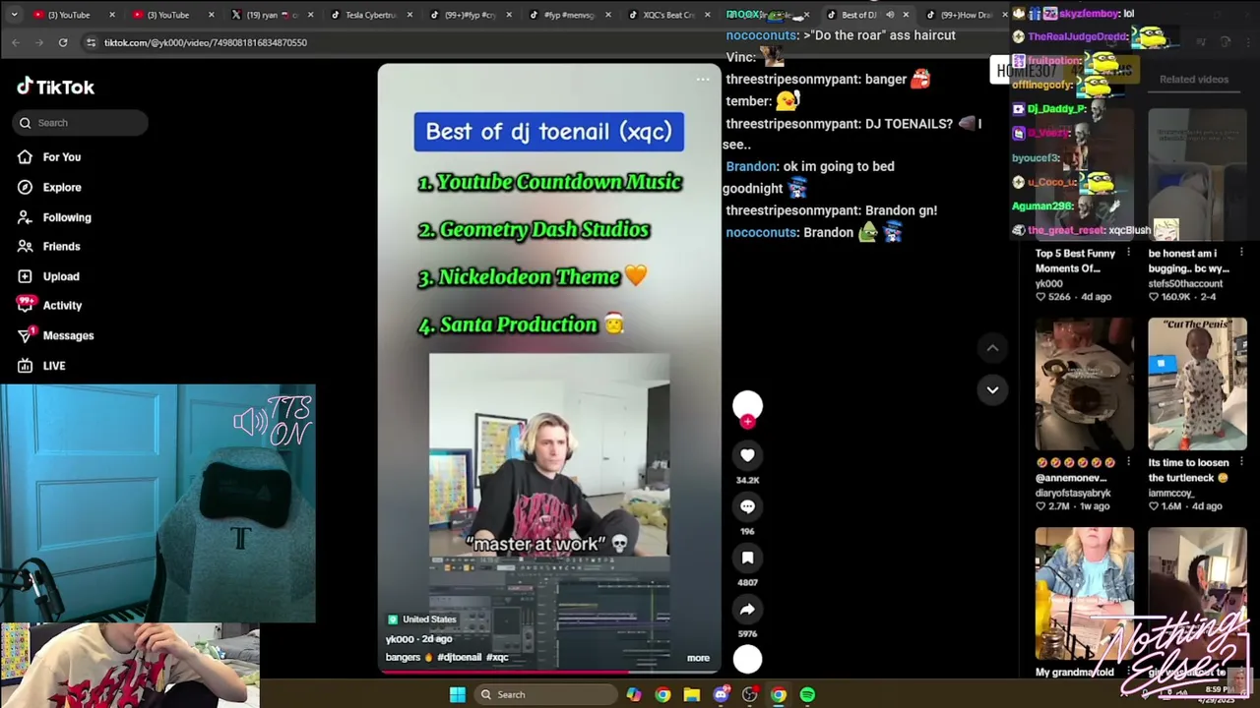Open Discord from the taskbar
This screenshot has width=1260, height=708.
pyautogui.click(x=722, y=695)
